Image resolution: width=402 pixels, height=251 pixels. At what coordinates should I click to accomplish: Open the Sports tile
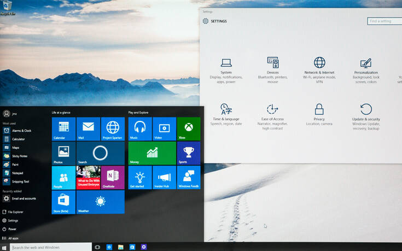tap(189, 153)
